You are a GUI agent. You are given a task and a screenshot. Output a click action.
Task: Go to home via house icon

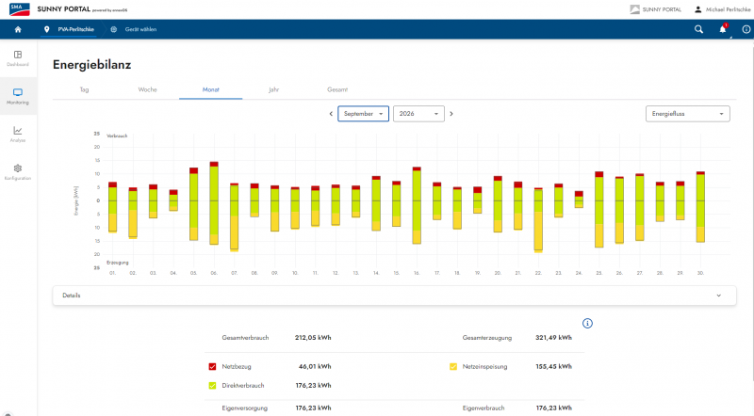click(x=18, y=29)
